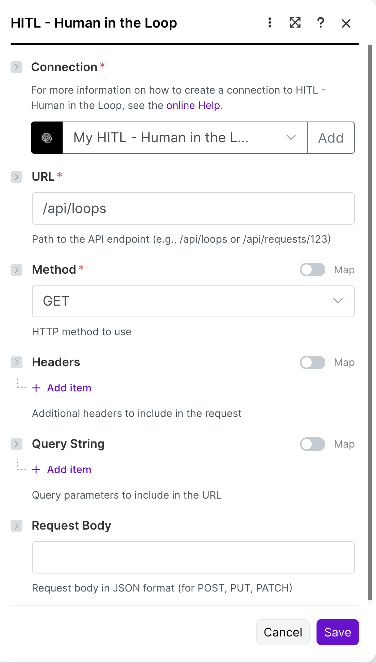Click the HITL connection logo icon
Viewport: 376px width, 663px height.
[47, 138]
